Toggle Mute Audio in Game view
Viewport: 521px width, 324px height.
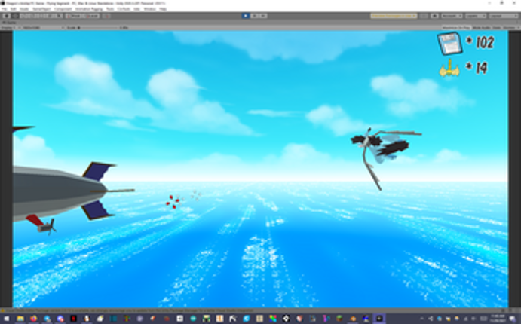pos(481,28)
